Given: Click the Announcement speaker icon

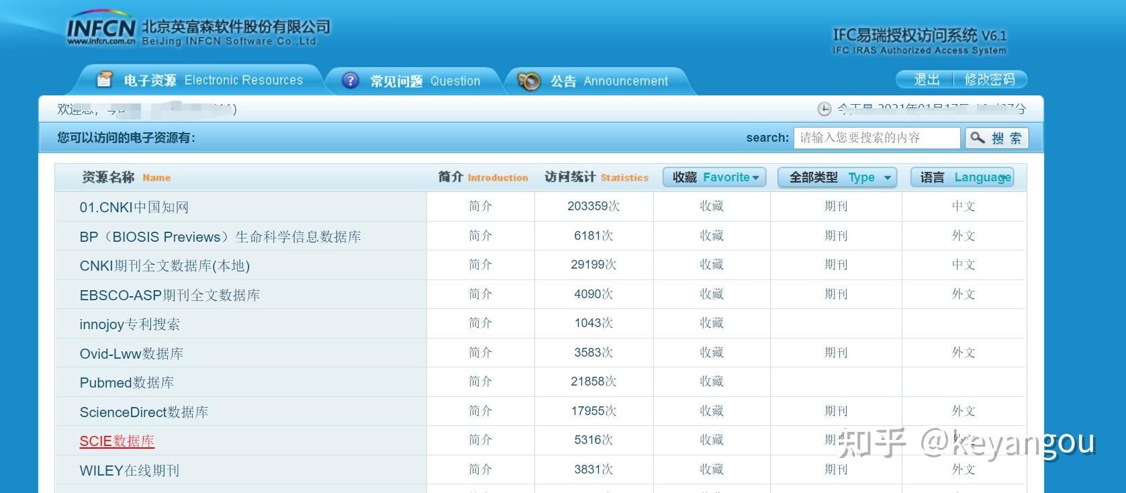Looking at the screenshot, I should [528, 81].
